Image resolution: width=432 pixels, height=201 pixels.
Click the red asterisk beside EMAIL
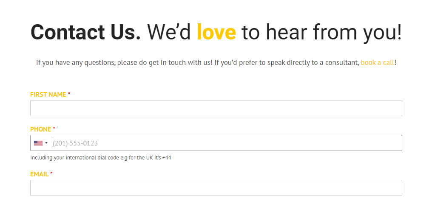51,173
